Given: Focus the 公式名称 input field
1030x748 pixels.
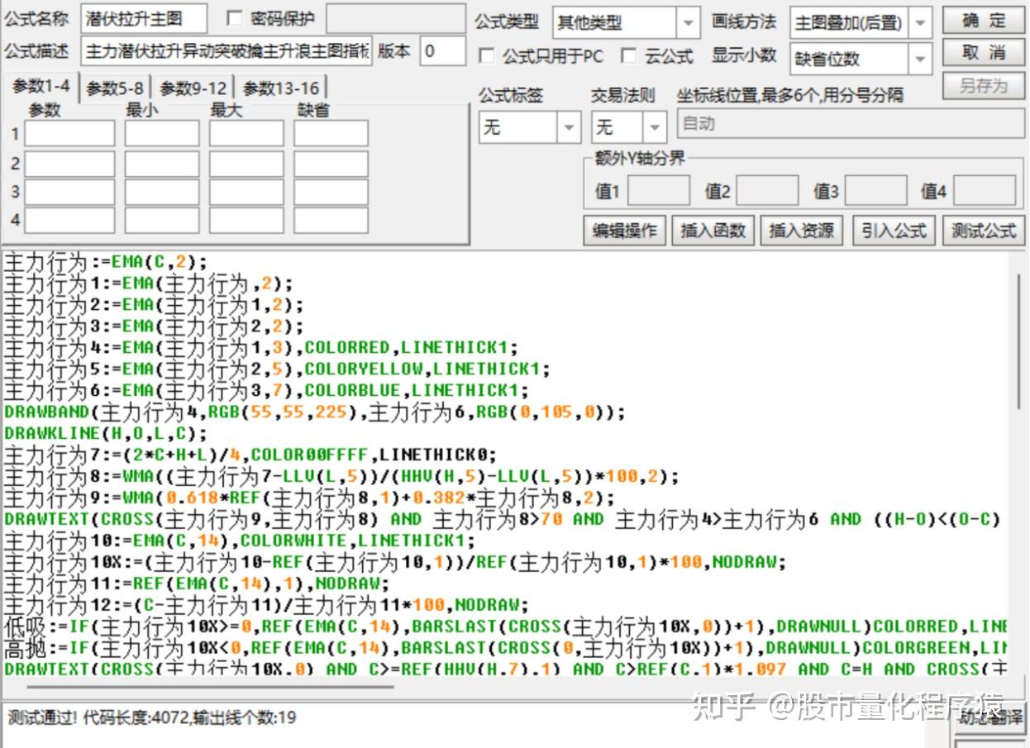Looking at the screenshot, I should (x=144, y=18).
